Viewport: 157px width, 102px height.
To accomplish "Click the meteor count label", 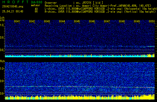I will tap(35, 5).
